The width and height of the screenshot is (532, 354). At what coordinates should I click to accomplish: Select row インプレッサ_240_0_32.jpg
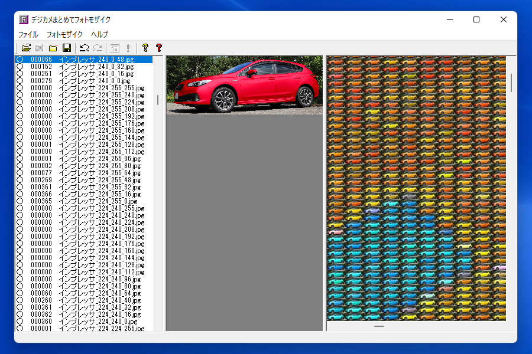click(x=84, y=67)
